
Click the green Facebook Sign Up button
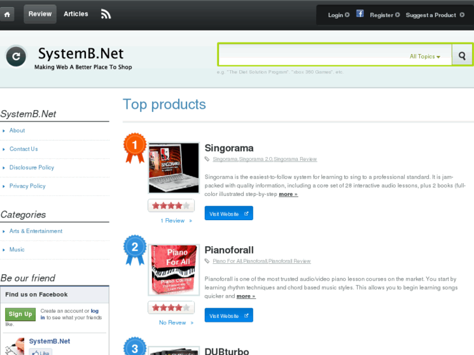pyautogui.click(x=20, y=314)
